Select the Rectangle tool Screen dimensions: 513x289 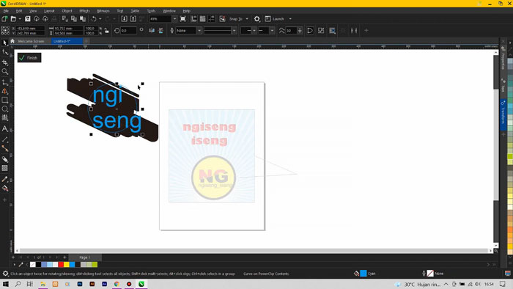4,100
